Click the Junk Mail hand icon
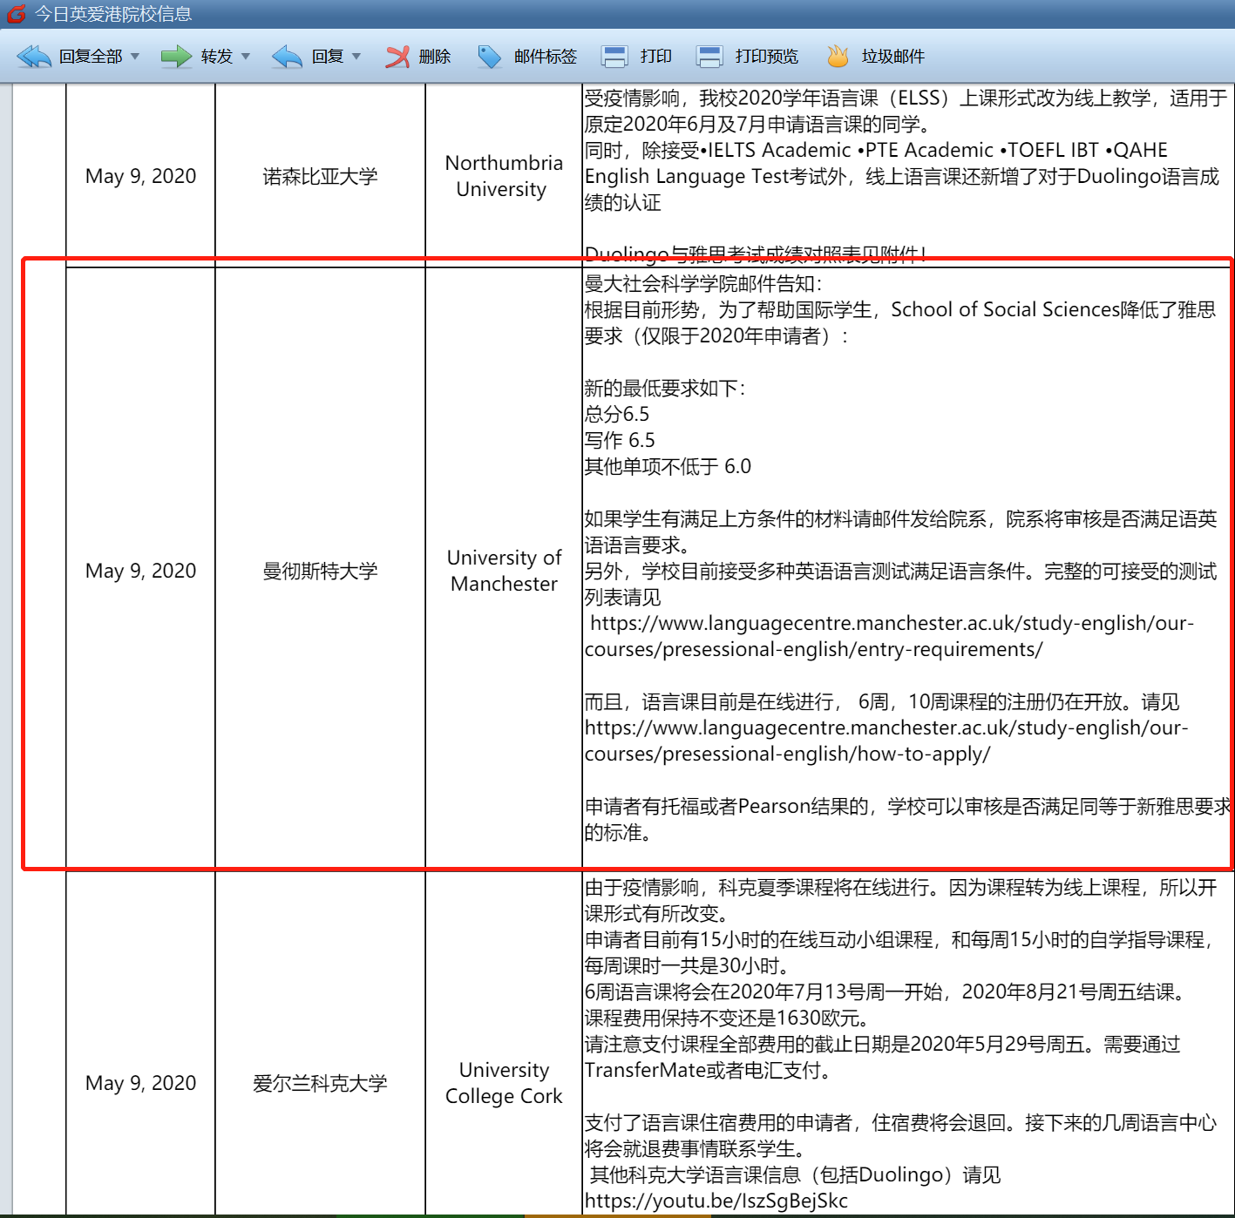This screenshot has height=1218, width=1235. pyautogui.click(x=837, y=57)
